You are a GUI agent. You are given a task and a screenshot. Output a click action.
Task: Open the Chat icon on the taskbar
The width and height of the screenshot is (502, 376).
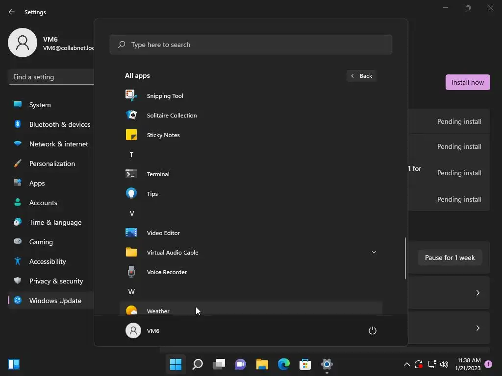(x=240, y=364)
